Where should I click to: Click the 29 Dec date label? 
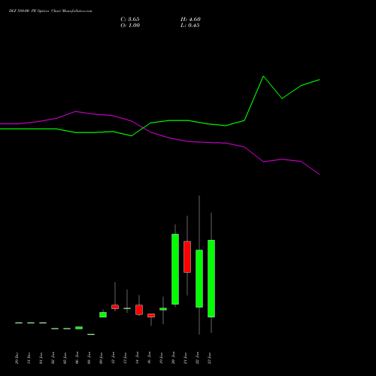click(x=17, y=358)
